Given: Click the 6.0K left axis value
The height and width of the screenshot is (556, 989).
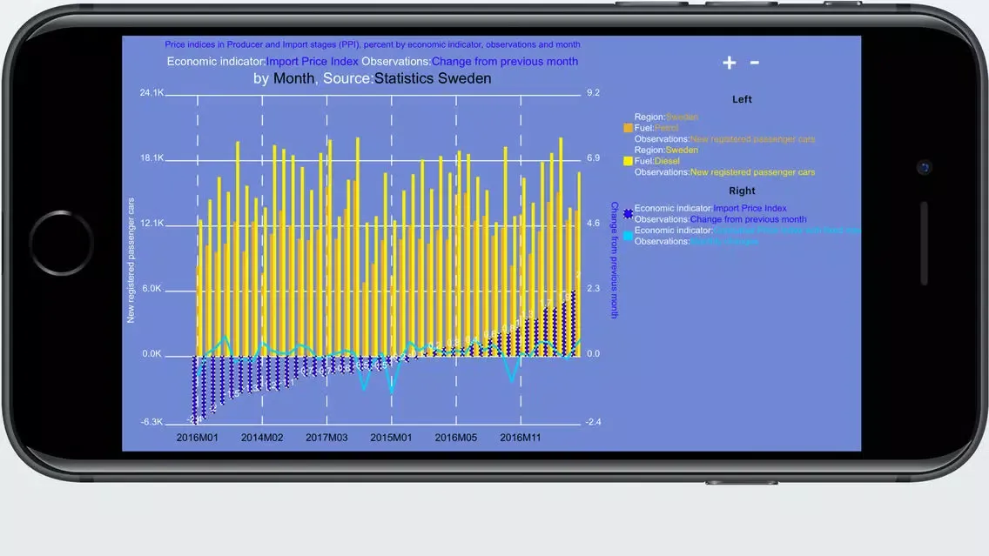Looking at the screenshot, I should pos(151,289).
